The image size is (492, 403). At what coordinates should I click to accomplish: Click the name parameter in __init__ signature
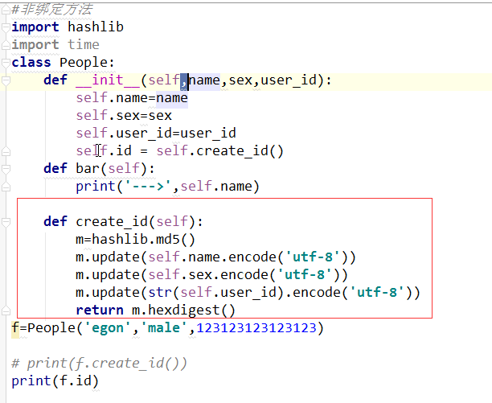[204, 80]
